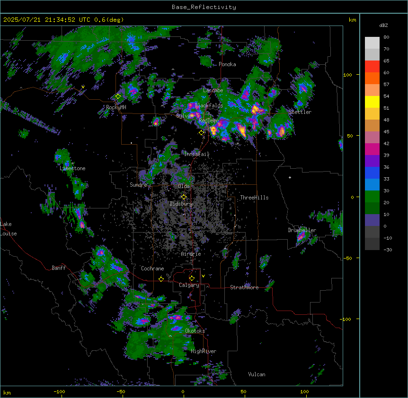Click the Calgary city label
Screen dimensions: 408x398
click(189, 285)
